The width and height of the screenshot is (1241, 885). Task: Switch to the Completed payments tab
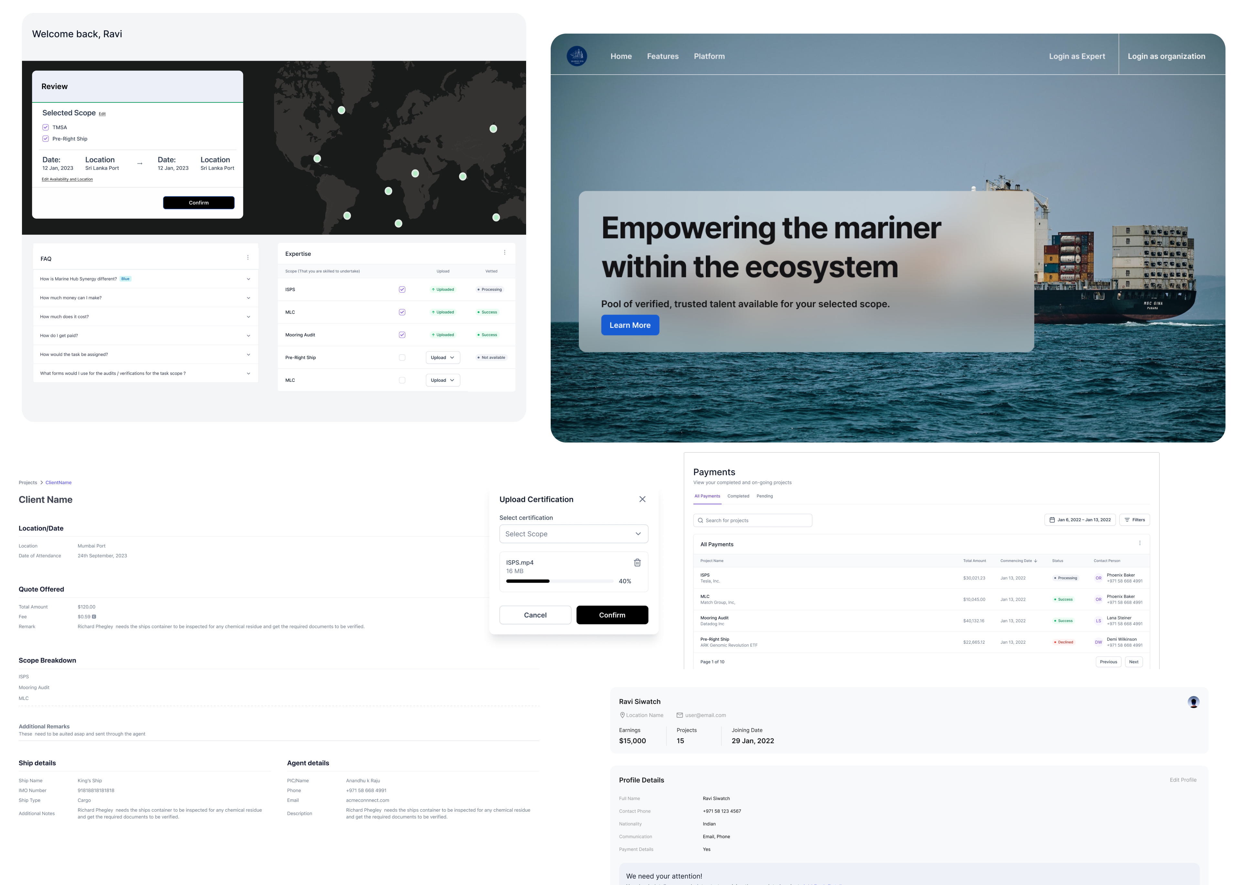pyautogui.click(x=738, y=496)
